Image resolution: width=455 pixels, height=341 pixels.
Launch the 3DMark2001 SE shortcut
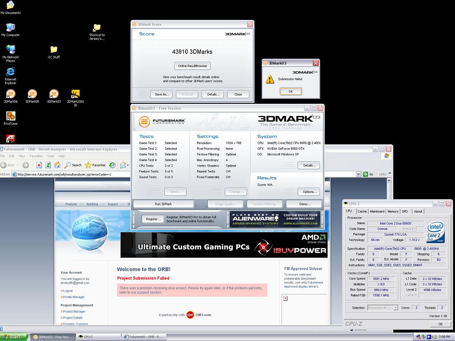75,98
